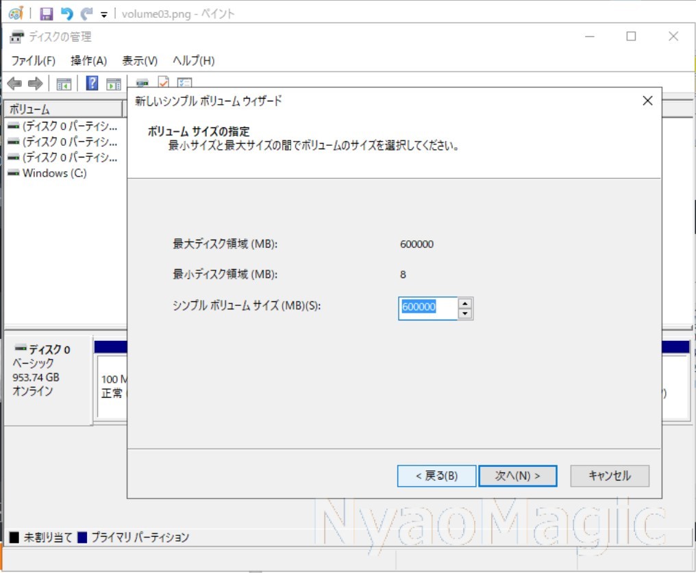The image size is (696, 573).
Task: Undo the last action in Paint
Action: 66,14
